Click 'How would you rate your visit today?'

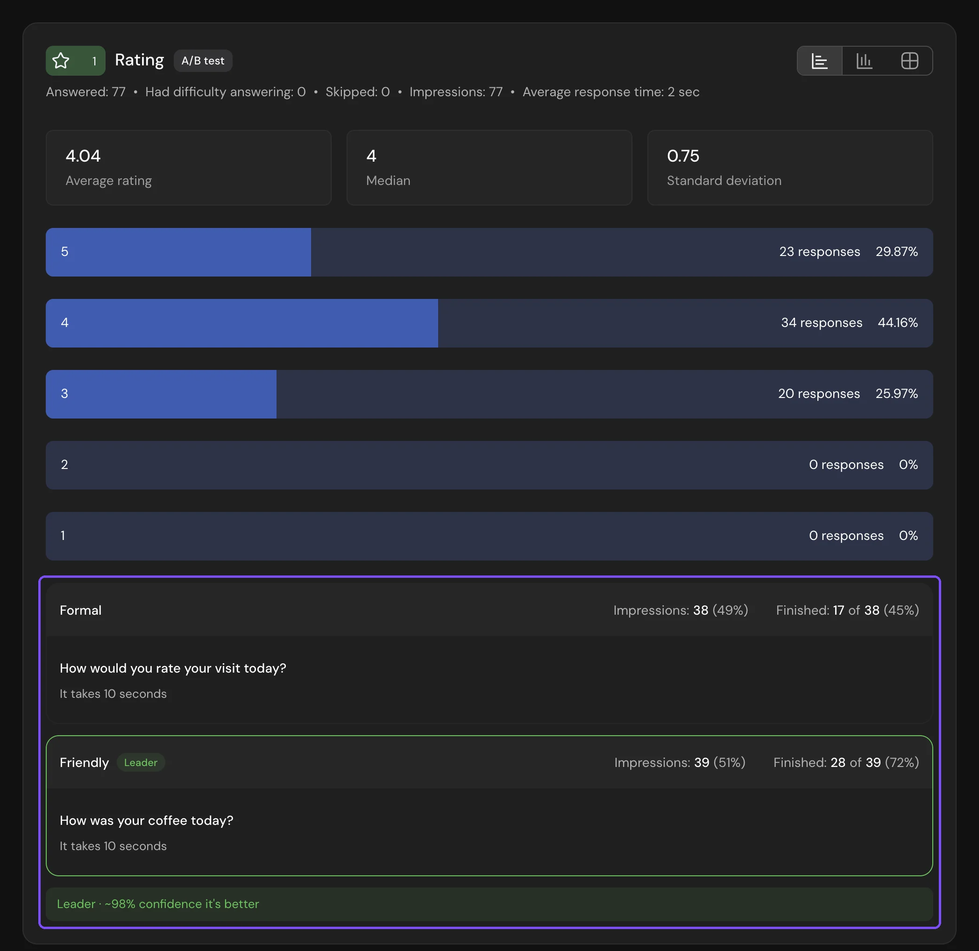point(173,668)
